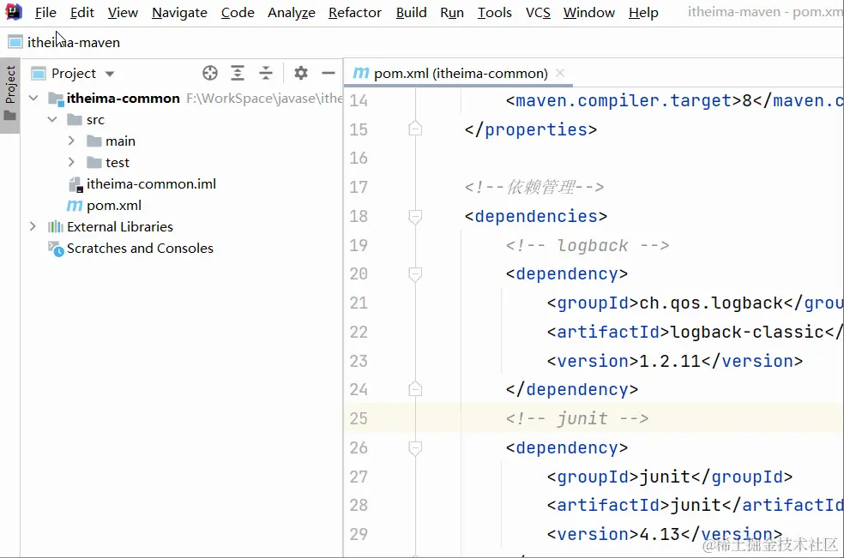The height and width of the screenshot is (558, 844).
Task: Click junit groupId text on line 27
Action: 665,477
